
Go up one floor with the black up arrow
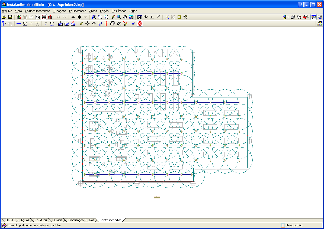(x=73, y=17)
